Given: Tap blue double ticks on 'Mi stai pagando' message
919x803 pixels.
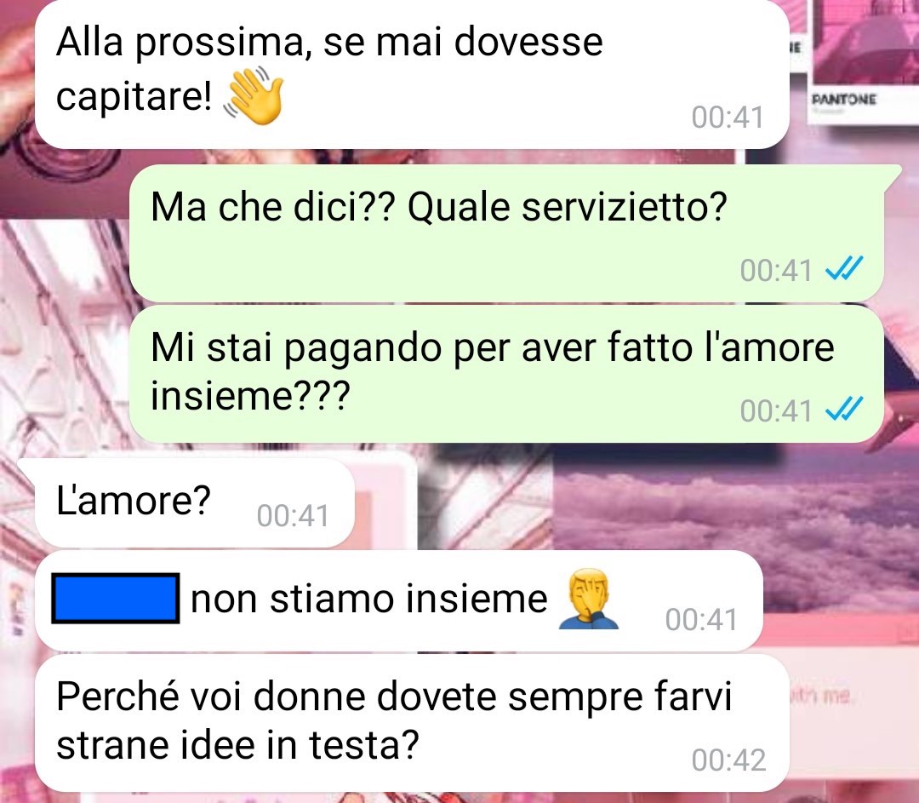Looking at the screenshot, I should pos(844,410).
